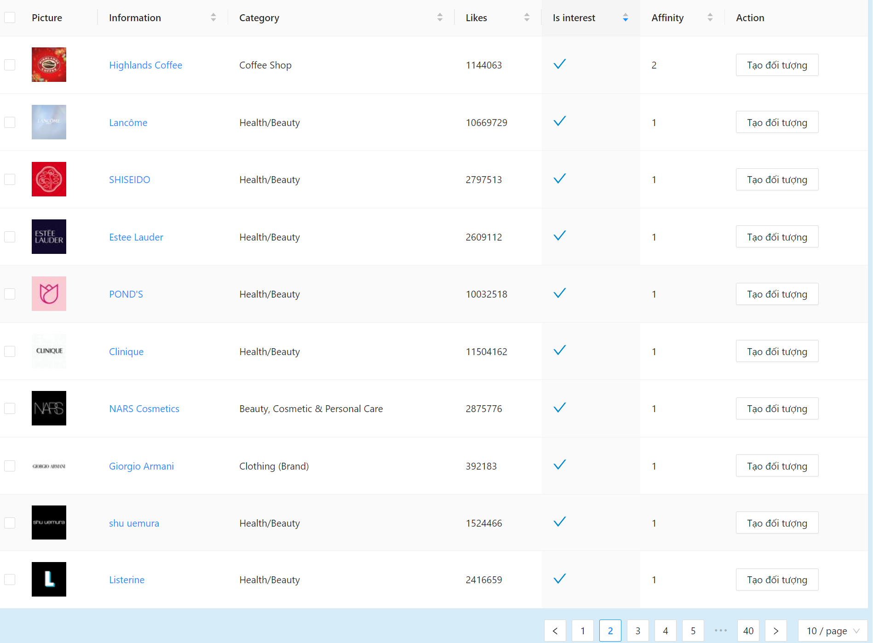Check the SHISEIDO row checkbox
This screenshot has width=873, height=643.
tap(10, 179)
